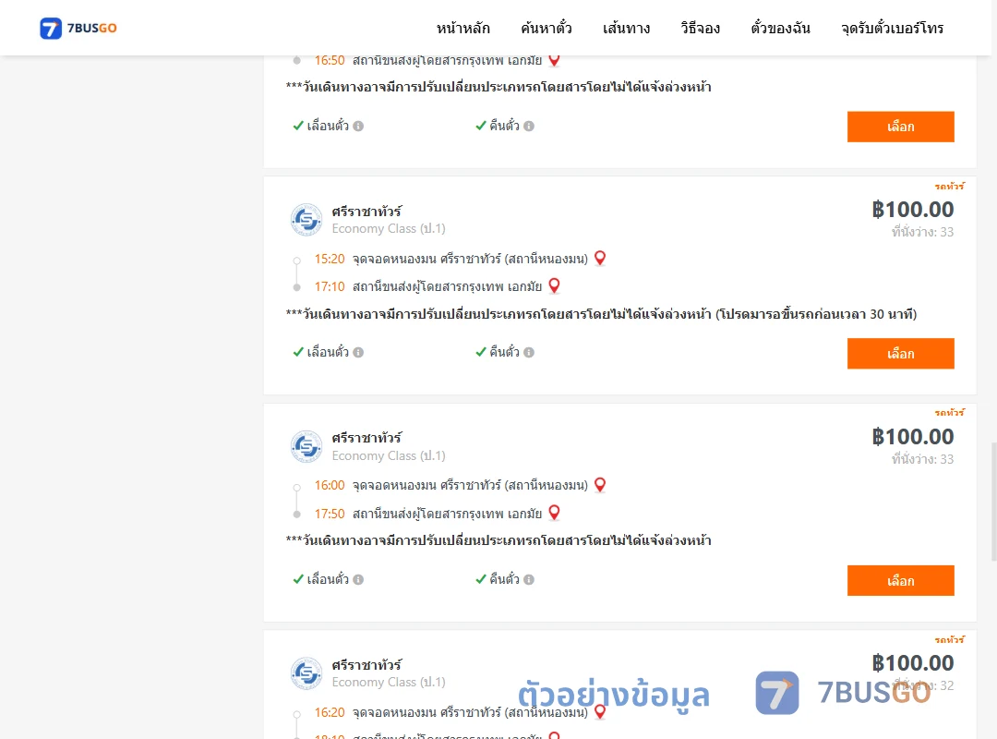Image resolution: width=997 pixels, height=739 pixels.
Task: Click map pin next to 16:50 Ekkamai station
Action: (555, 60)
